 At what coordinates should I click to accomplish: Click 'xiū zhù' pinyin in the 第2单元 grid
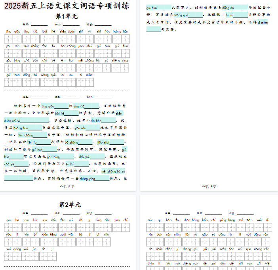49,220
